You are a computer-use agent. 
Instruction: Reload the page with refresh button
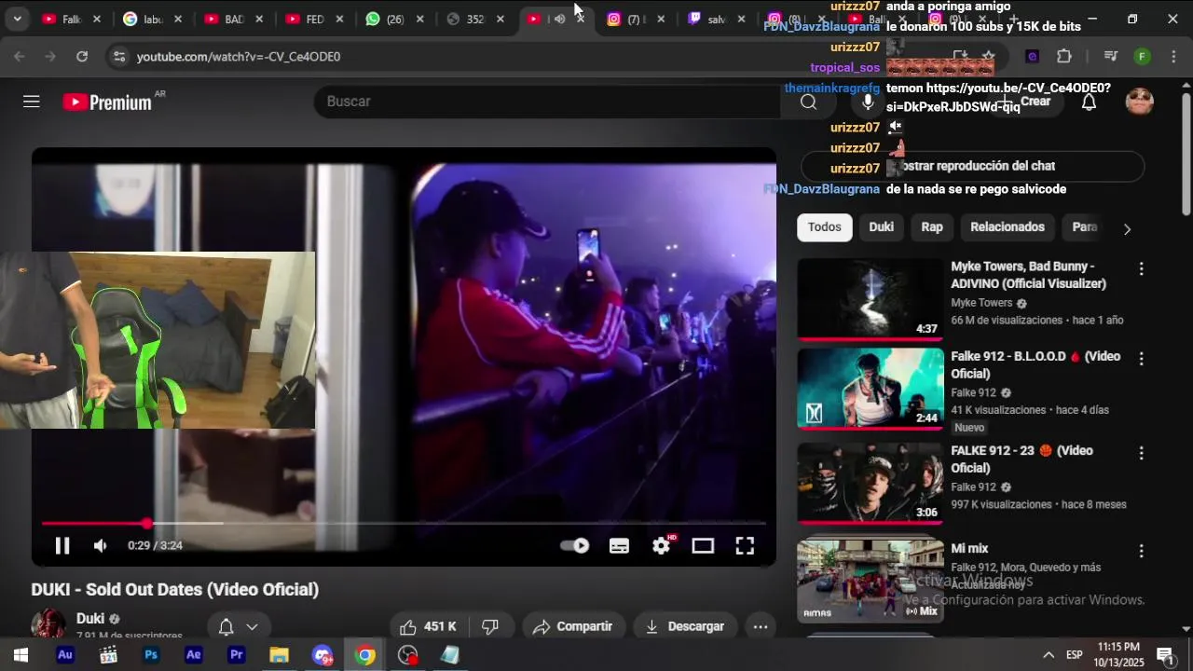tap(82, 57)
